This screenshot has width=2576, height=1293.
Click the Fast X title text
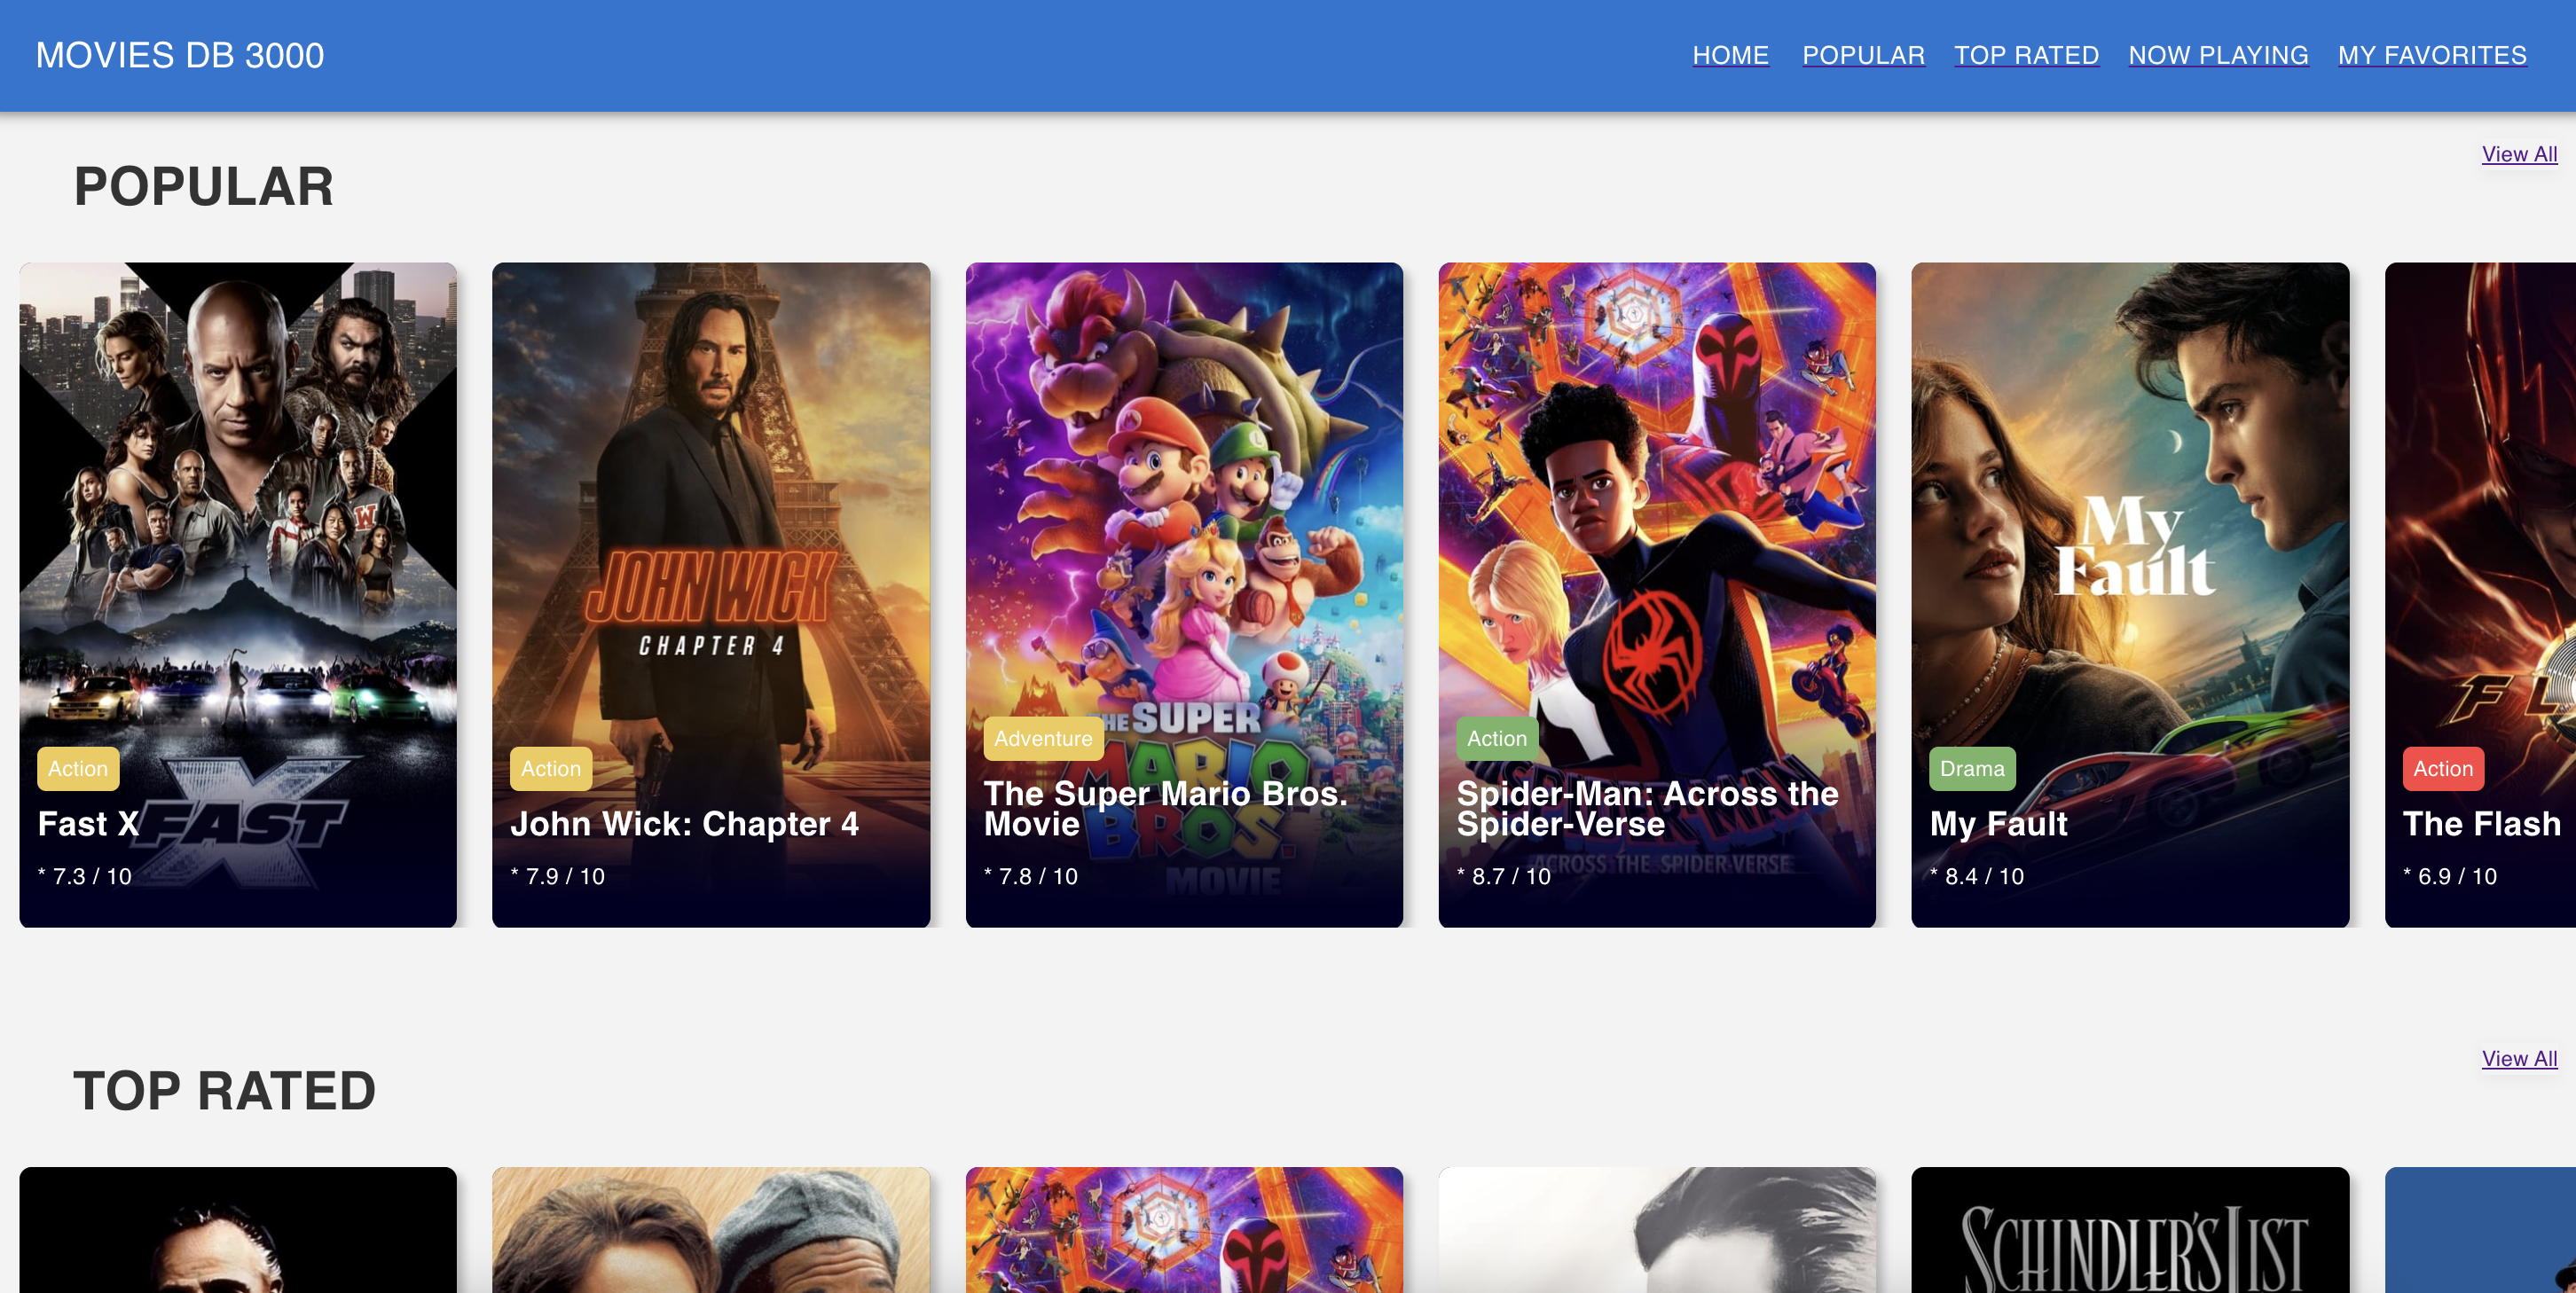[x=88, y=823]
